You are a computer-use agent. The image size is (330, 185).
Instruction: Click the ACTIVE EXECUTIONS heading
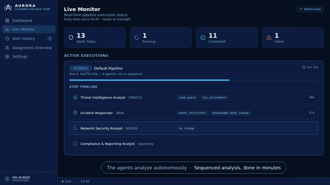(x=86, y=56)
